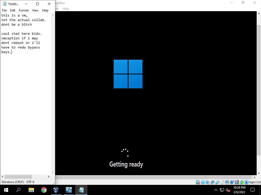Image resolution: width=261 pixels, height=195 pixels.
Task: Click the VirtualBox vertical scrollbar thumb
Action: coord(259,90)
